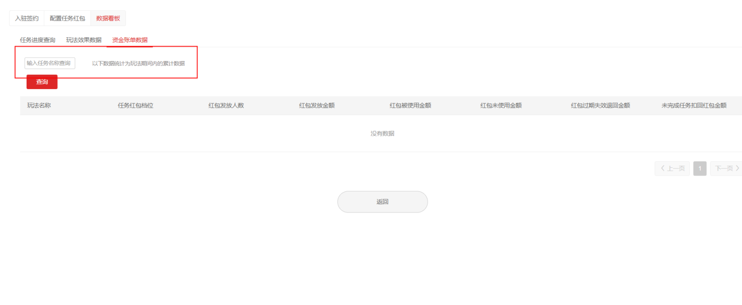Viewport: 742px width, 305px height.
Task: Select the 数据看板 tab
Action: pos(108,18)
